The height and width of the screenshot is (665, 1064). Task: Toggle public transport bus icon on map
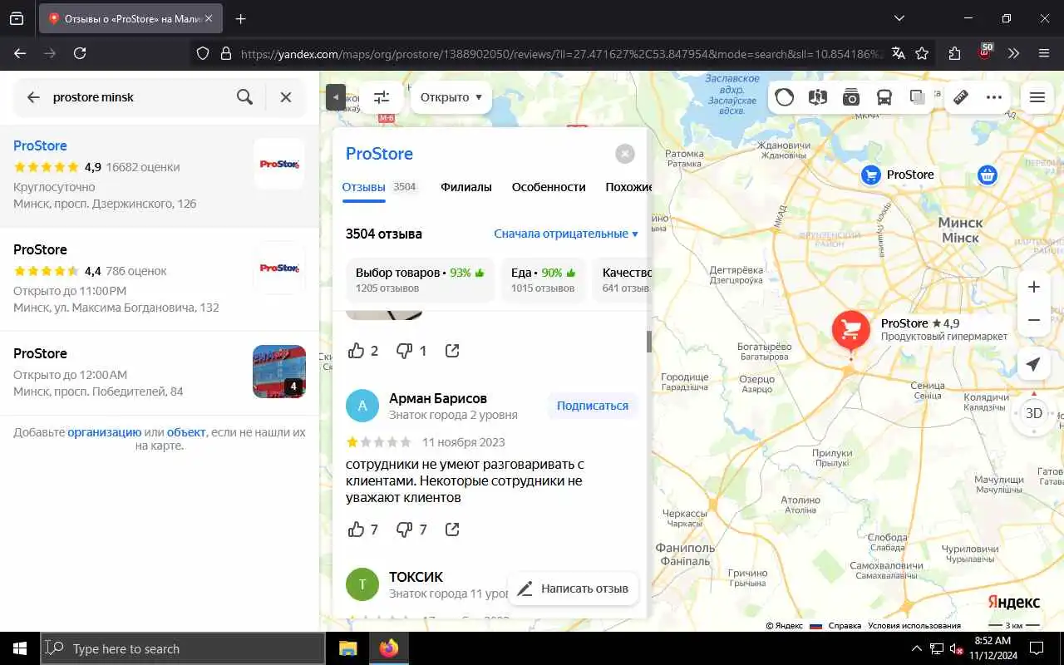(x=884, y=97)
